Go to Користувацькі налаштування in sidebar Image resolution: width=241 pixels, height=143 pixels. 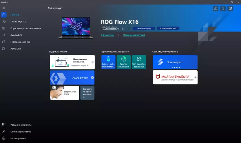26,28
